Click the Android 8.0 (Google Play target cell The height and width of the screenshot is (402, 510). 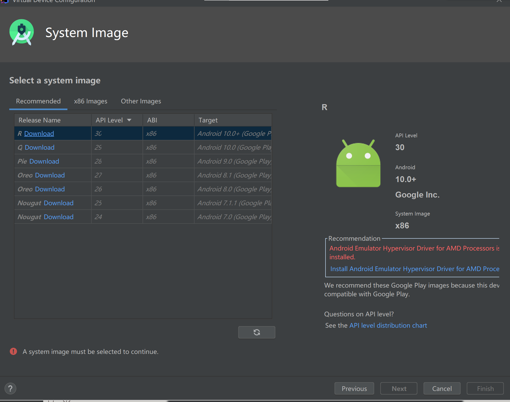point(233,189)
